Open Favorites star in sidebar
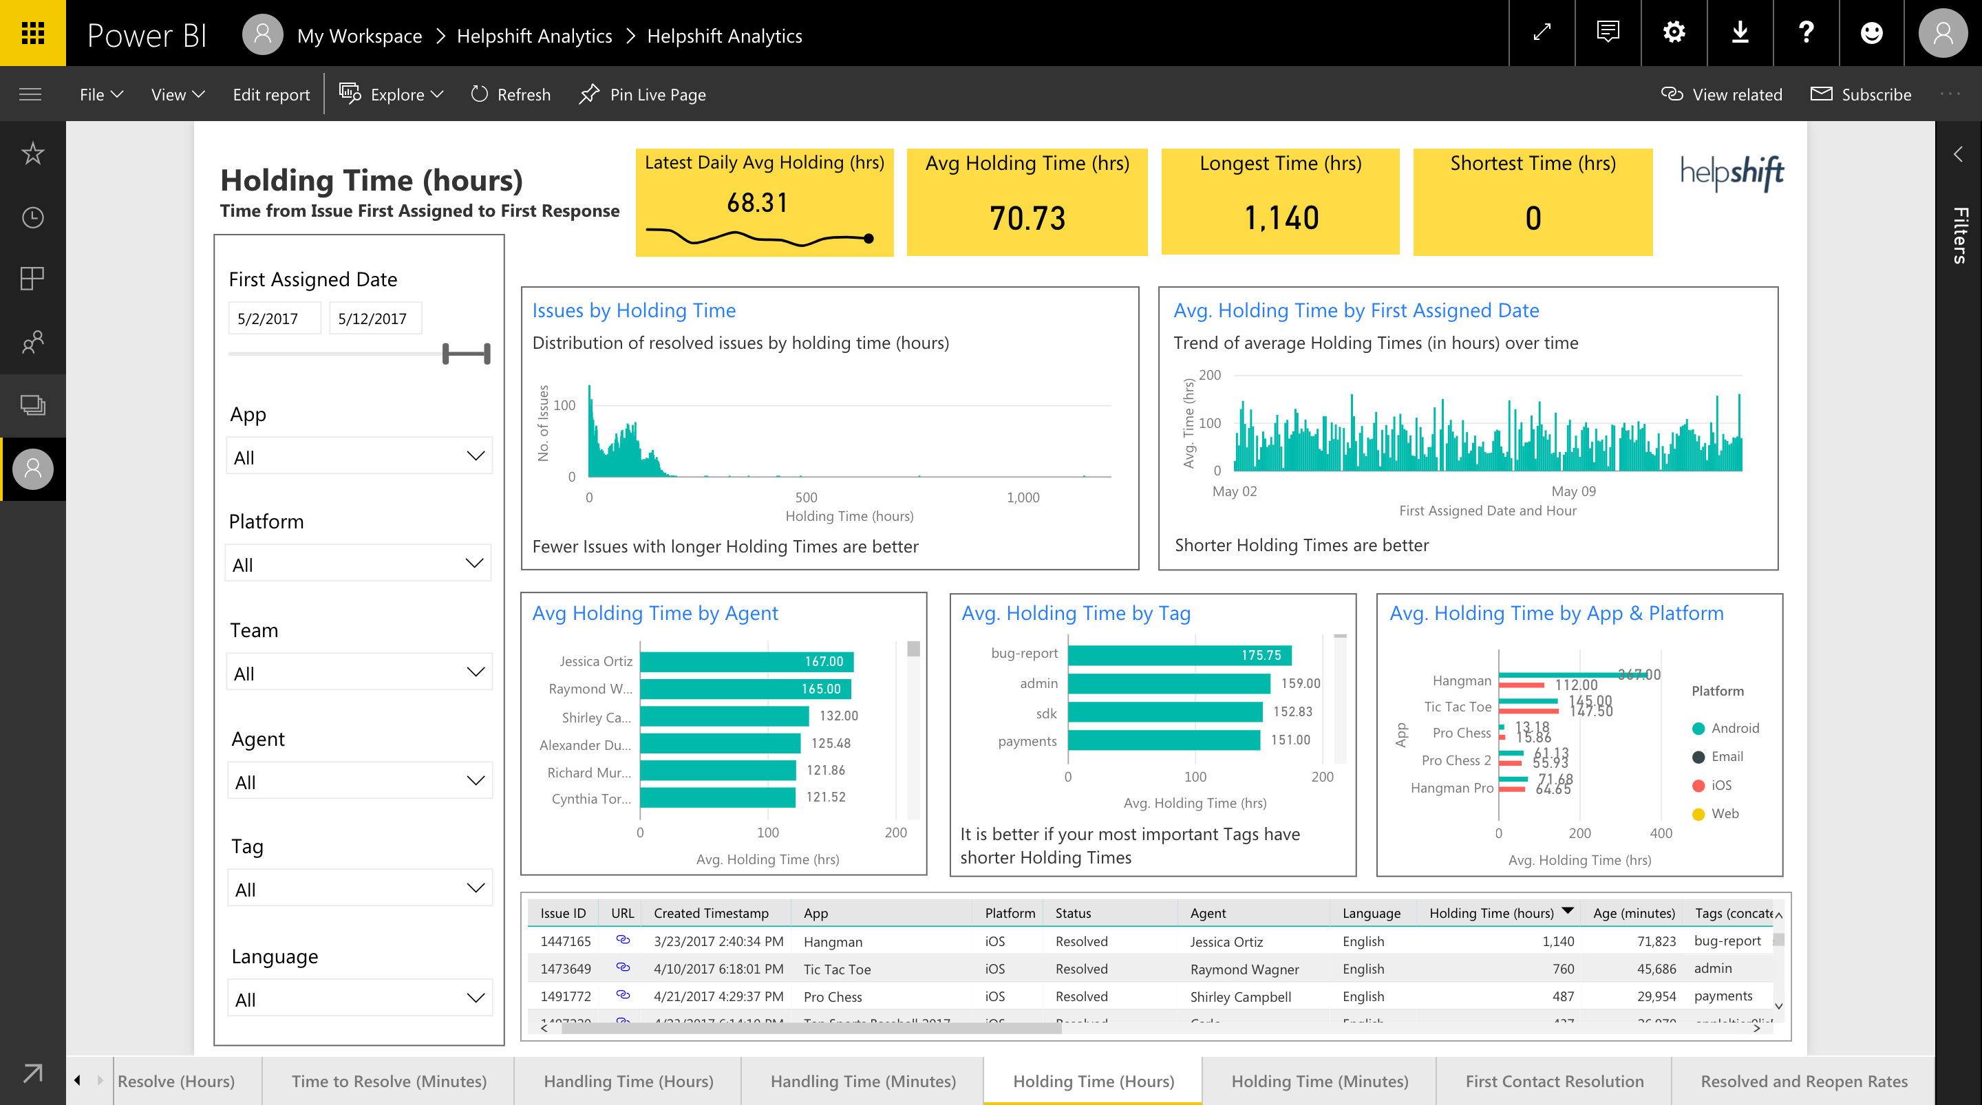 pyautogui.click(x=32, y=153)
